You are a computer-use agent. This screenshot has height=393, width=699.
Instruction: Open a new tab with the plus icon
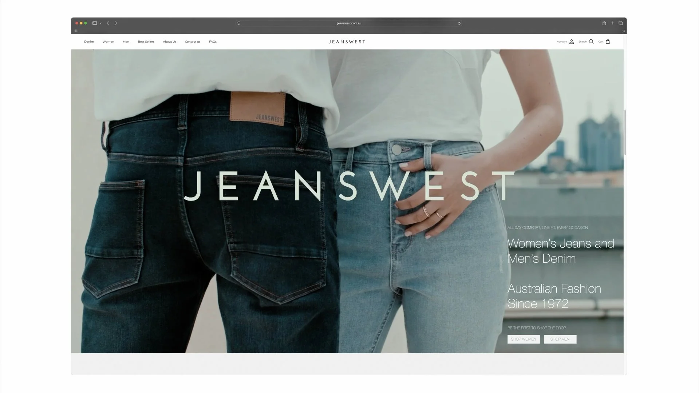612,23
